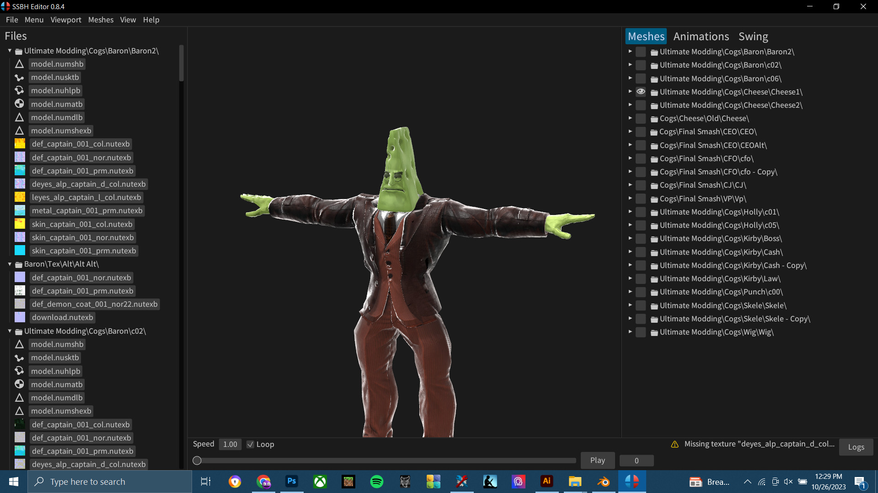The height and width of the screenshot is (493, 878).
Task: Disable the Loop checkbox
Action: 250,444
